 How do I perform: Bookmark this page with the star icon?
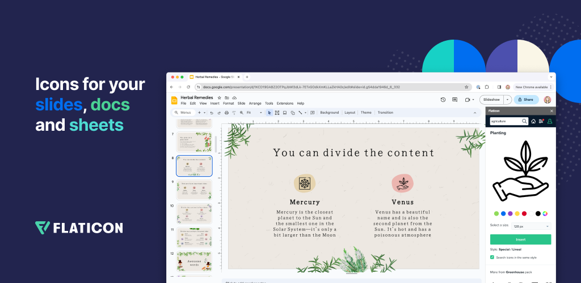(x=466, y=87)
